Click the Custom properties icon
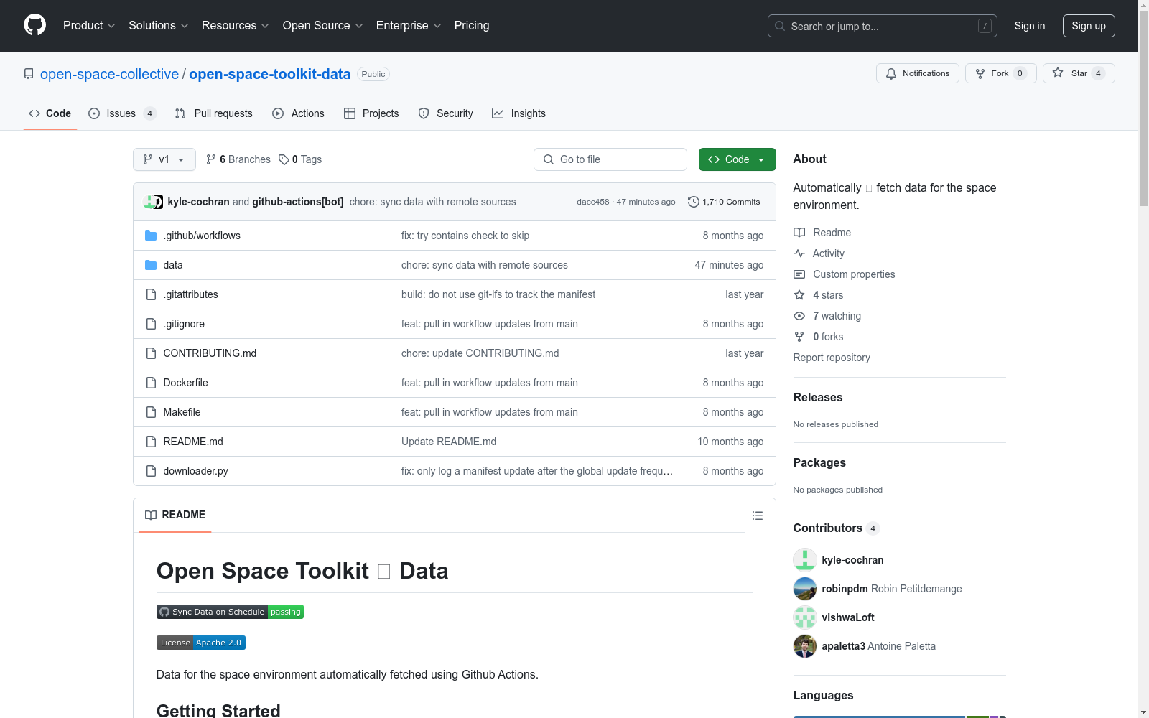 tap(799, 274)
